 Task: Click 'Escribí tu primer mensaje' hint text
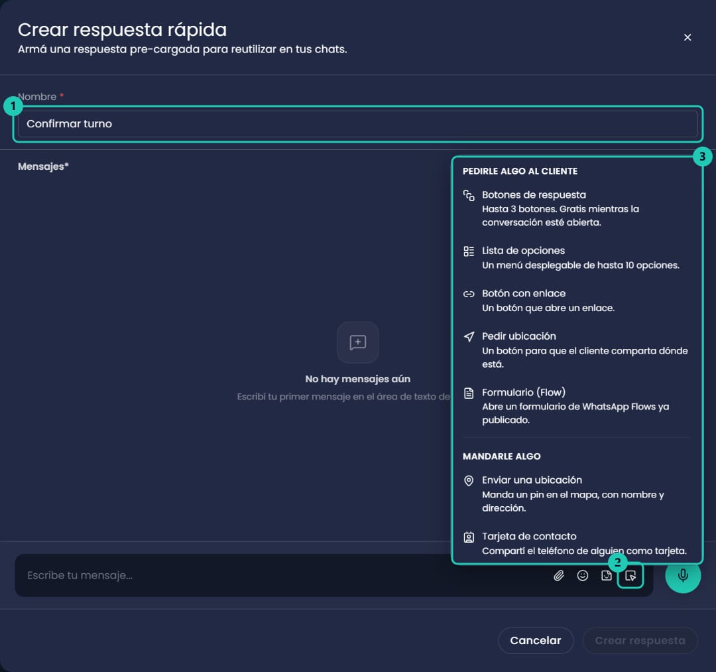pos(343,397)
